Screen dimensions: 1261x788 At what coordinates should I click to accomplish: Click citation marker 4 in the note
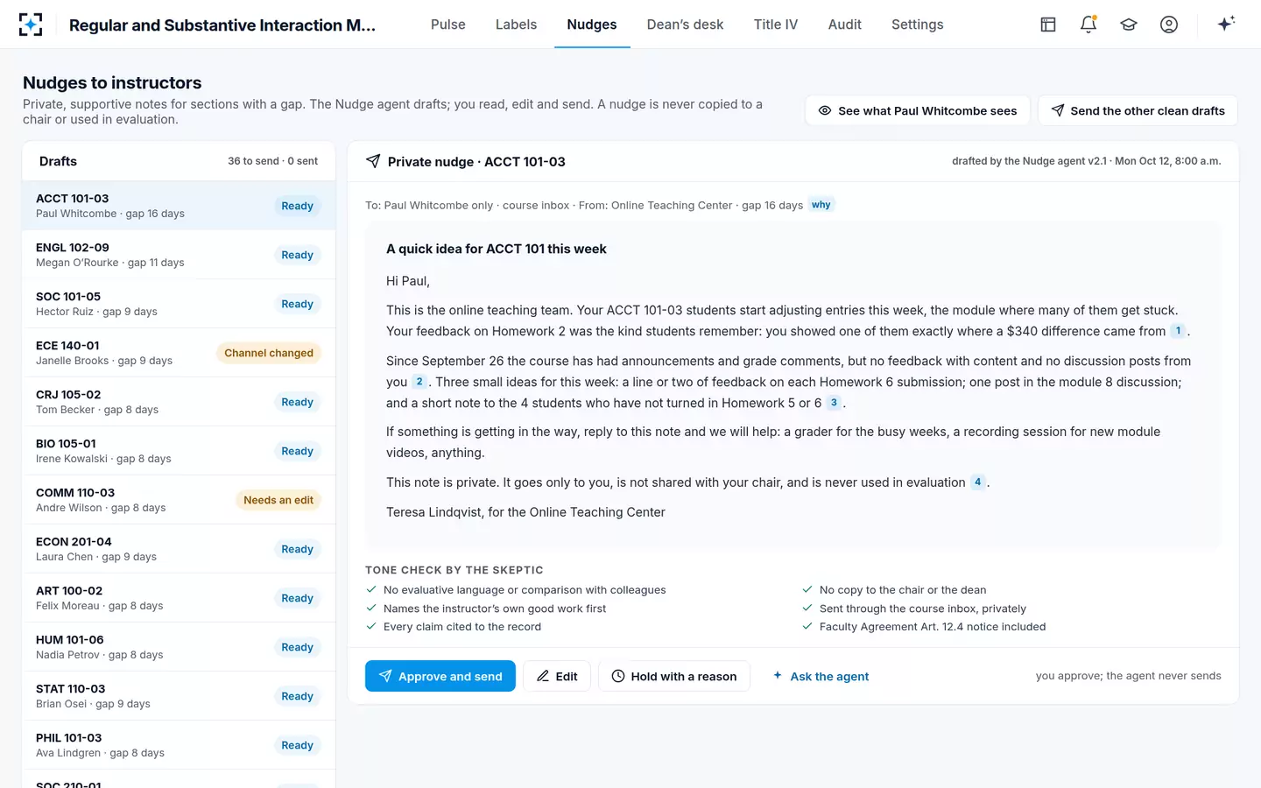pyautogui.click(x=978, y=482)
